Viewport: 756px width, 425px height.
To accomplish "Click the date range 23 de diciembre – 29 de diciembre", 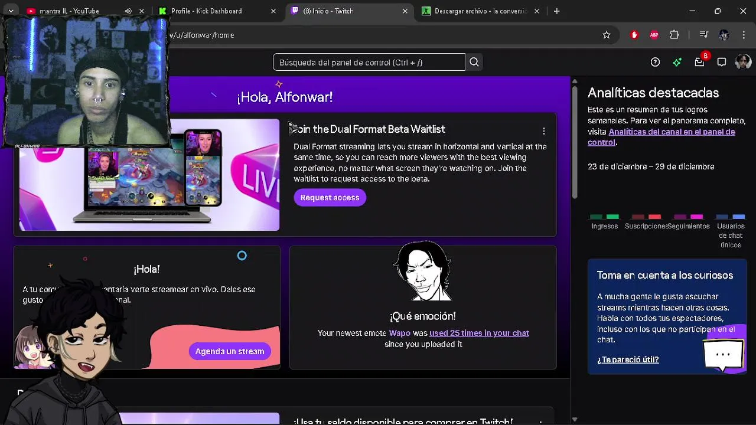I will click(651, 166).
